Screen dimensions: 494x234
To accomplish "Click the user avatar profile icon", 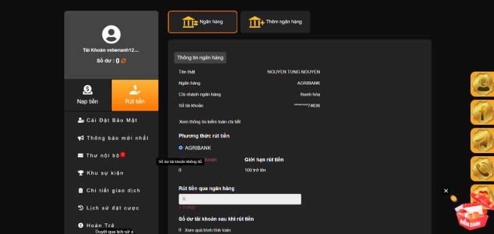I will (111, 35).
